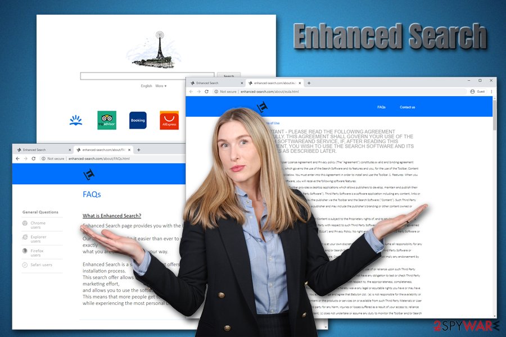The image size is (506, 337).
Task: Open Contact us link in EULA page header
Action: click(407, 107)
